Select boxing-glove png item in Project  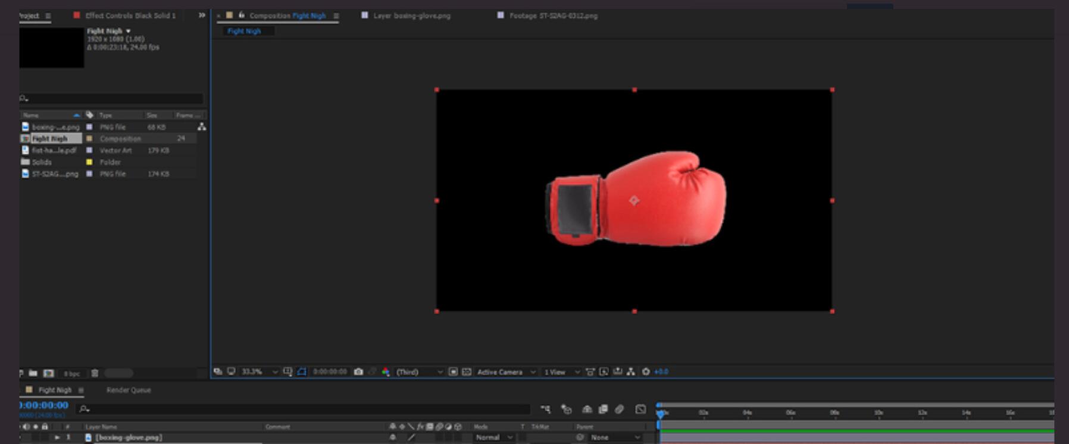[55, 127]
